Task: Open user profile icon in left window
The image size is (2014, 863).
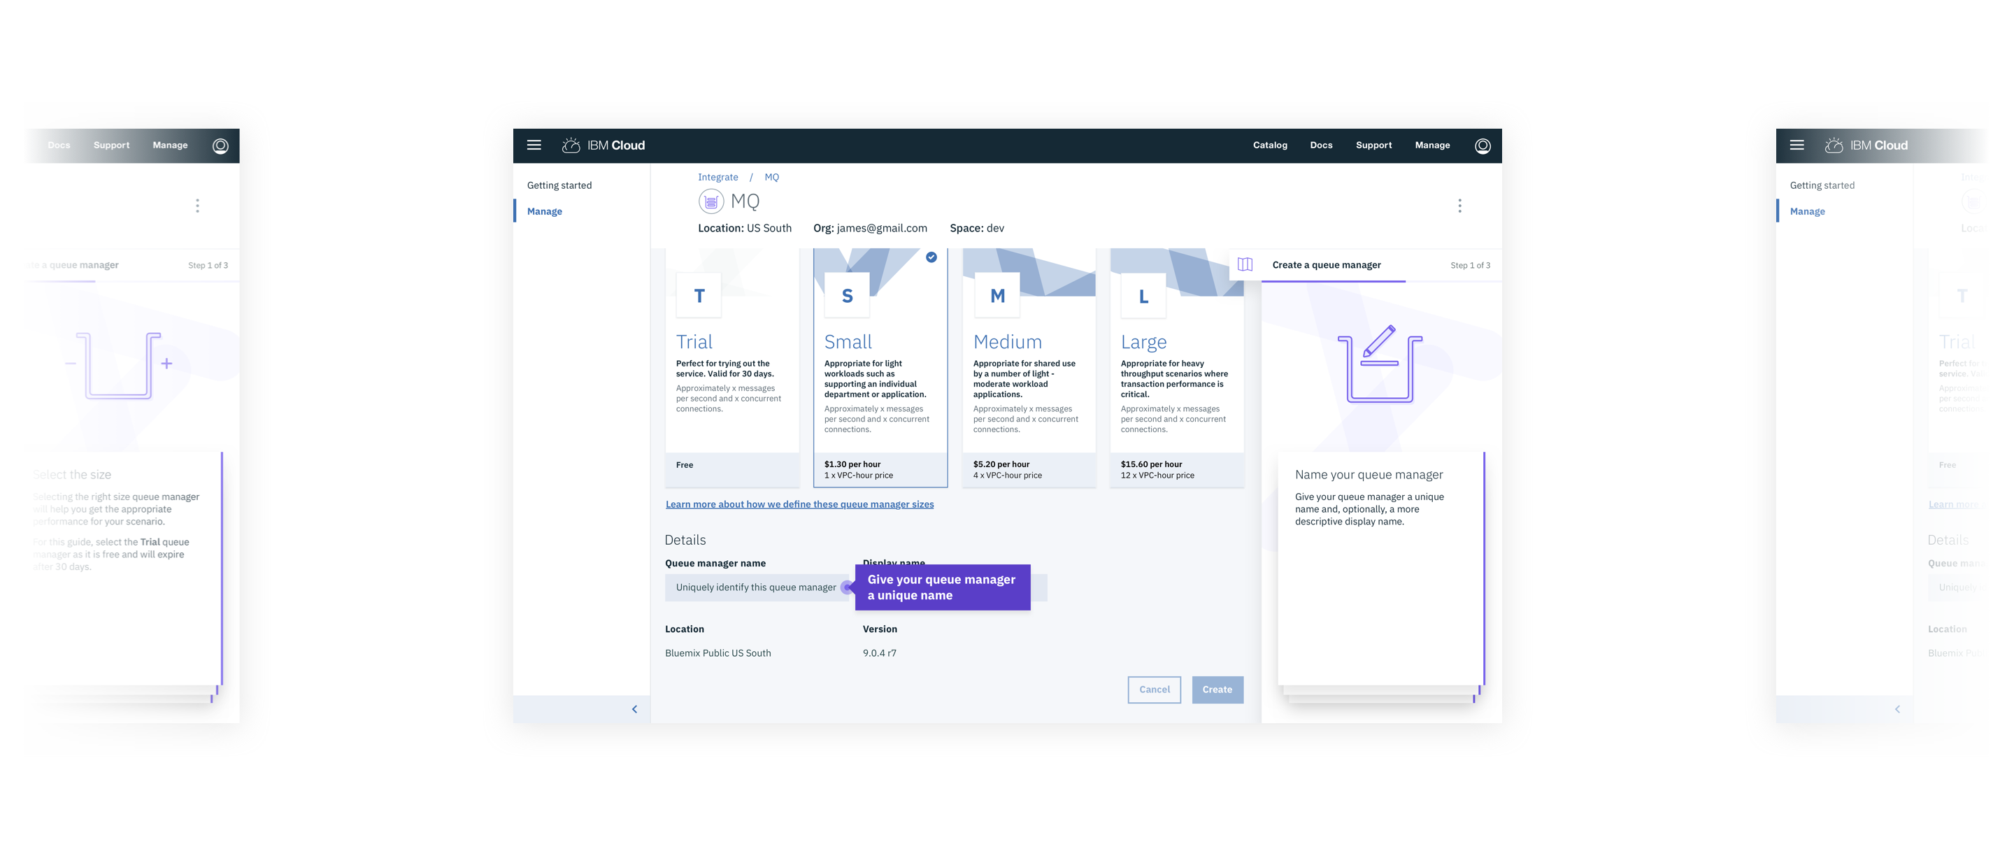Action: click(x=220, y=146)
